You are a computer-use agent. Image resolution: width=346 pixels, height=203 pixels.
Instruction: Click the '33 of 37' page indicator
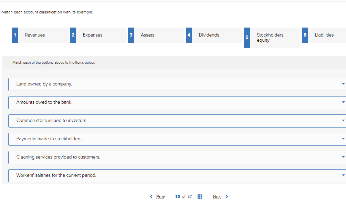click(x=184, y=196)
